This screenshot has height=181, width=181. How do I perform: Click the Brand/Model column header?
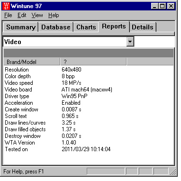coord(32,62)
